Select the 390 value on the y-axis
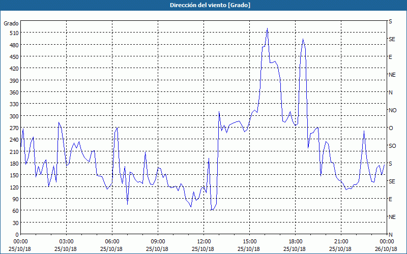407x254 pixels. pyautogui.click(x=14, y=81)
